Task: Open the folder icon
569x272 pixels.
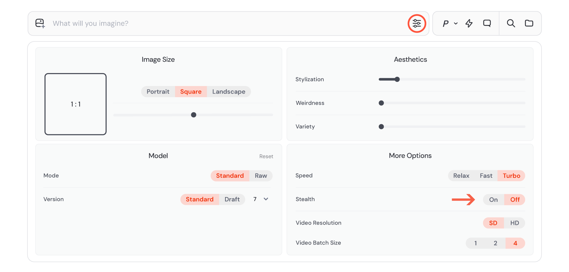Action: point(529,23)
